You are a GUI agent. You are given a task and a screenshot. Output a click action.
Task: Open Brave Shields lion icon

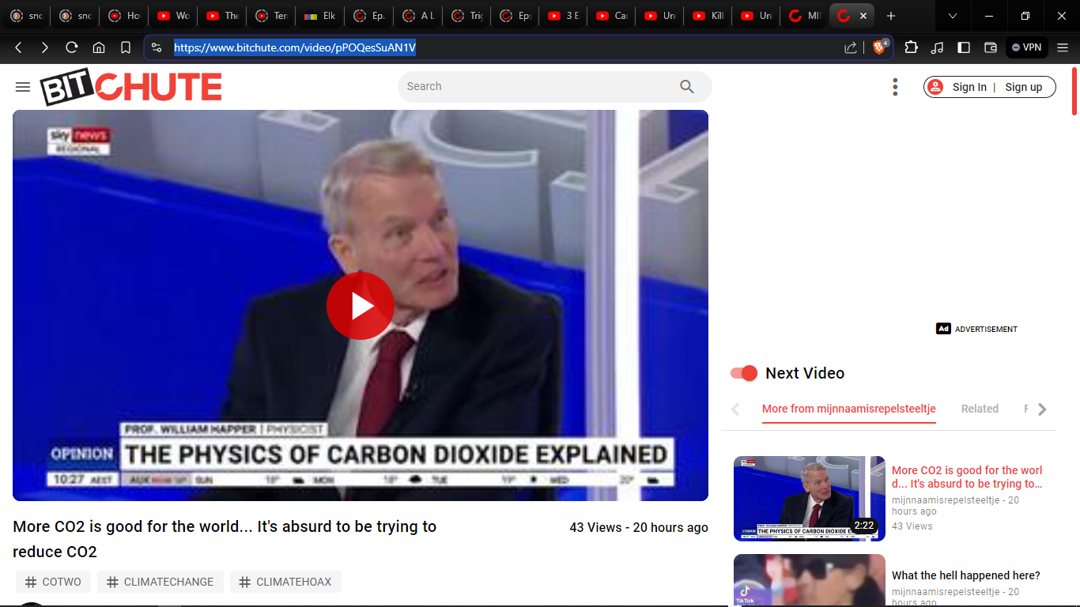click(x=879, y=47)
